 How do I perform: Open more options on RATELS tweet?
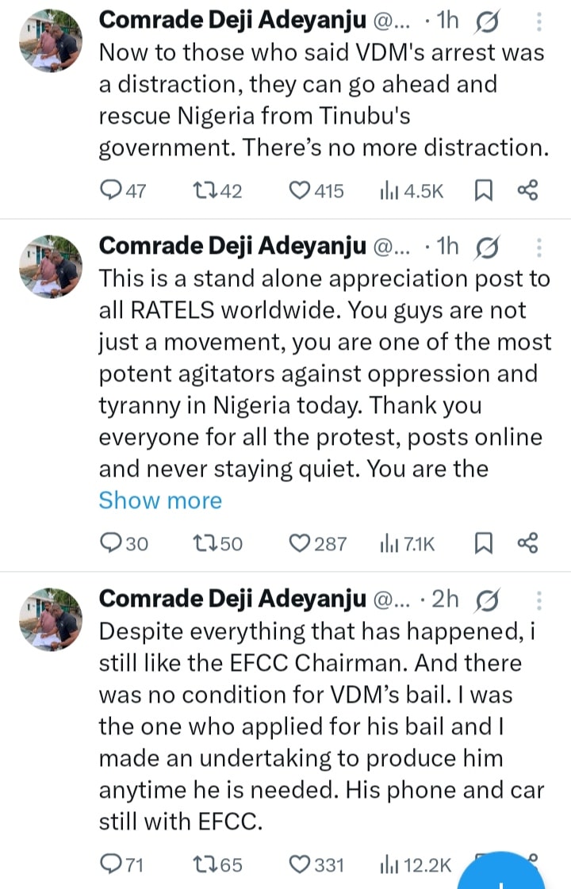tap(539, 247)
